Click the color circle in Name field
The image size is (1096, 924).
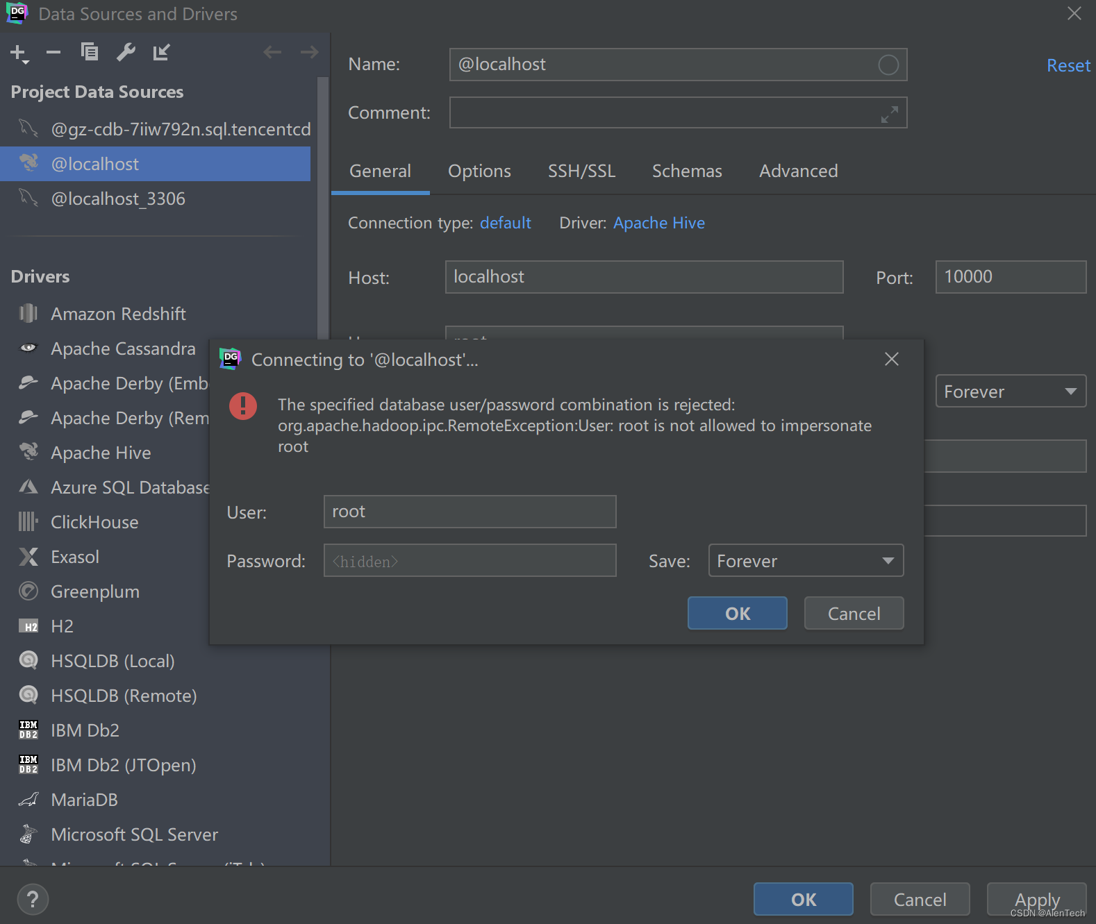888,65
